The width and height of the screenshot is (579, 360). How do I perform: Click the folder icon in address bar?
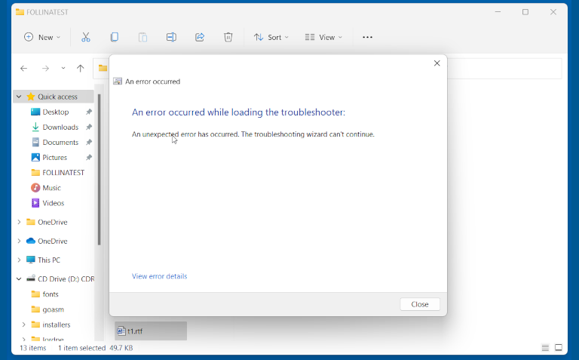pyautogui.click(x=103, y=68)
